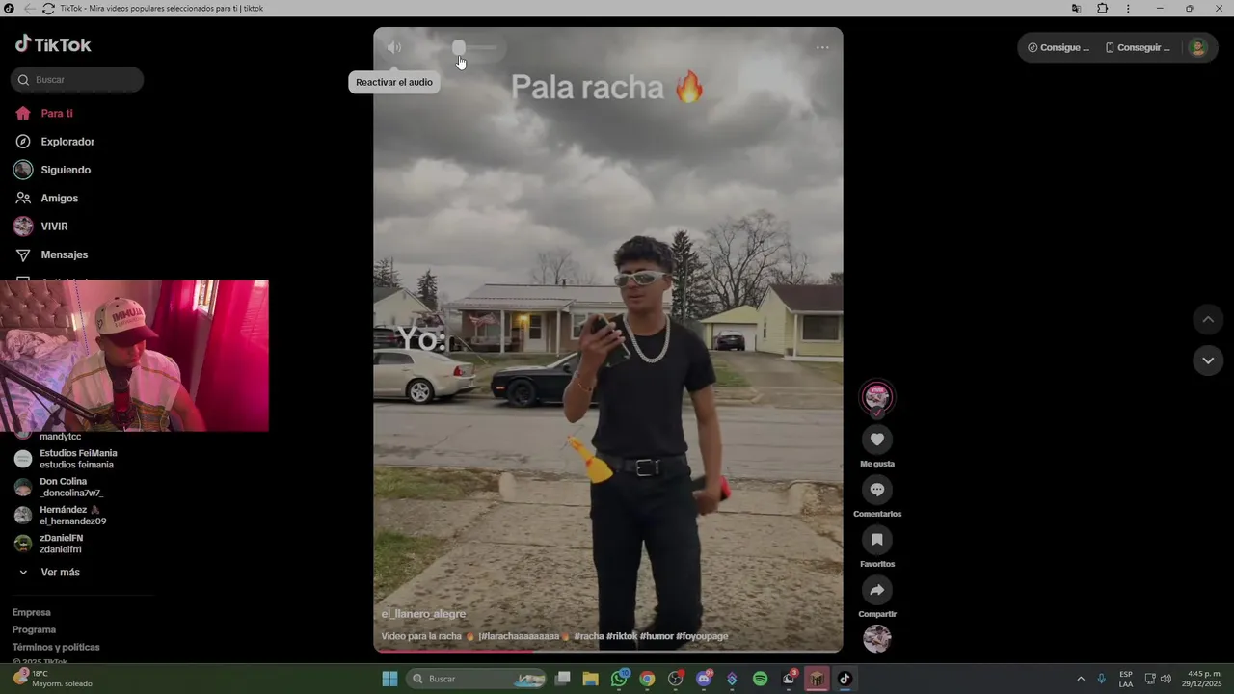
Task: Click the Buscar search field in TikTok sidebar
Action: coord(77,80)
